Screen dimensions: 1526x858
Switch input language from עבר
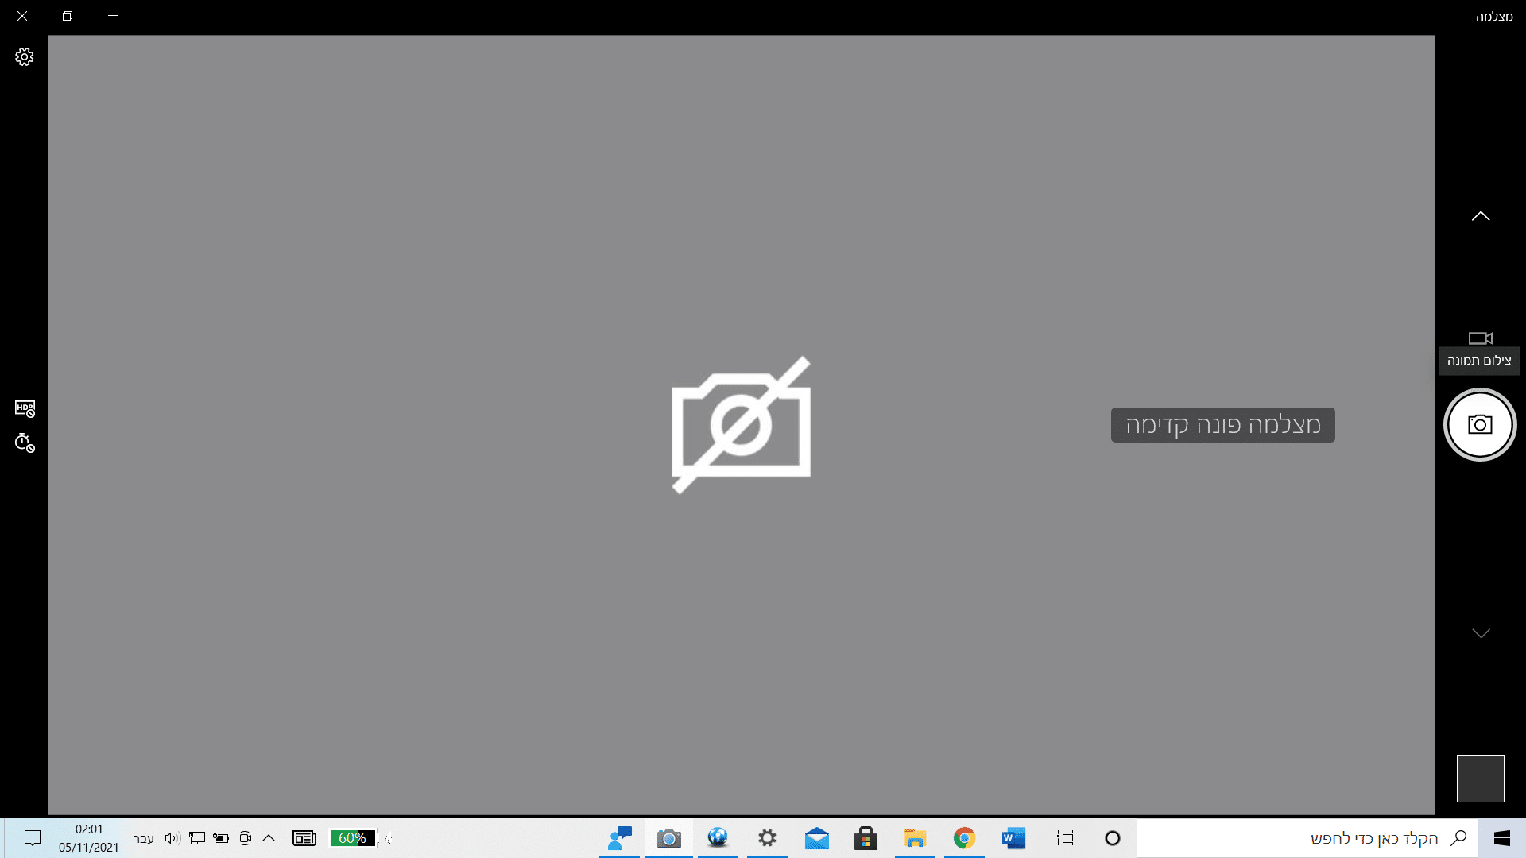[x=141, y=838]
